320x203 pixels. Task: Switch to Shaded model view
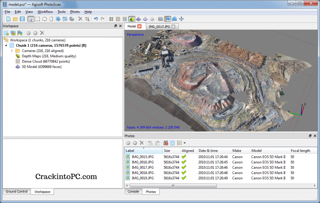click(x=138, y=19)
